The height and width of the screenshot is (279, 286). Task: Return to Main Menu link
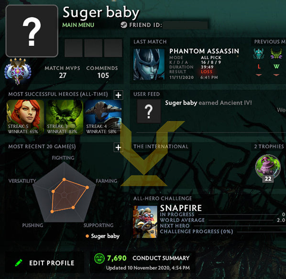(78, 25)
